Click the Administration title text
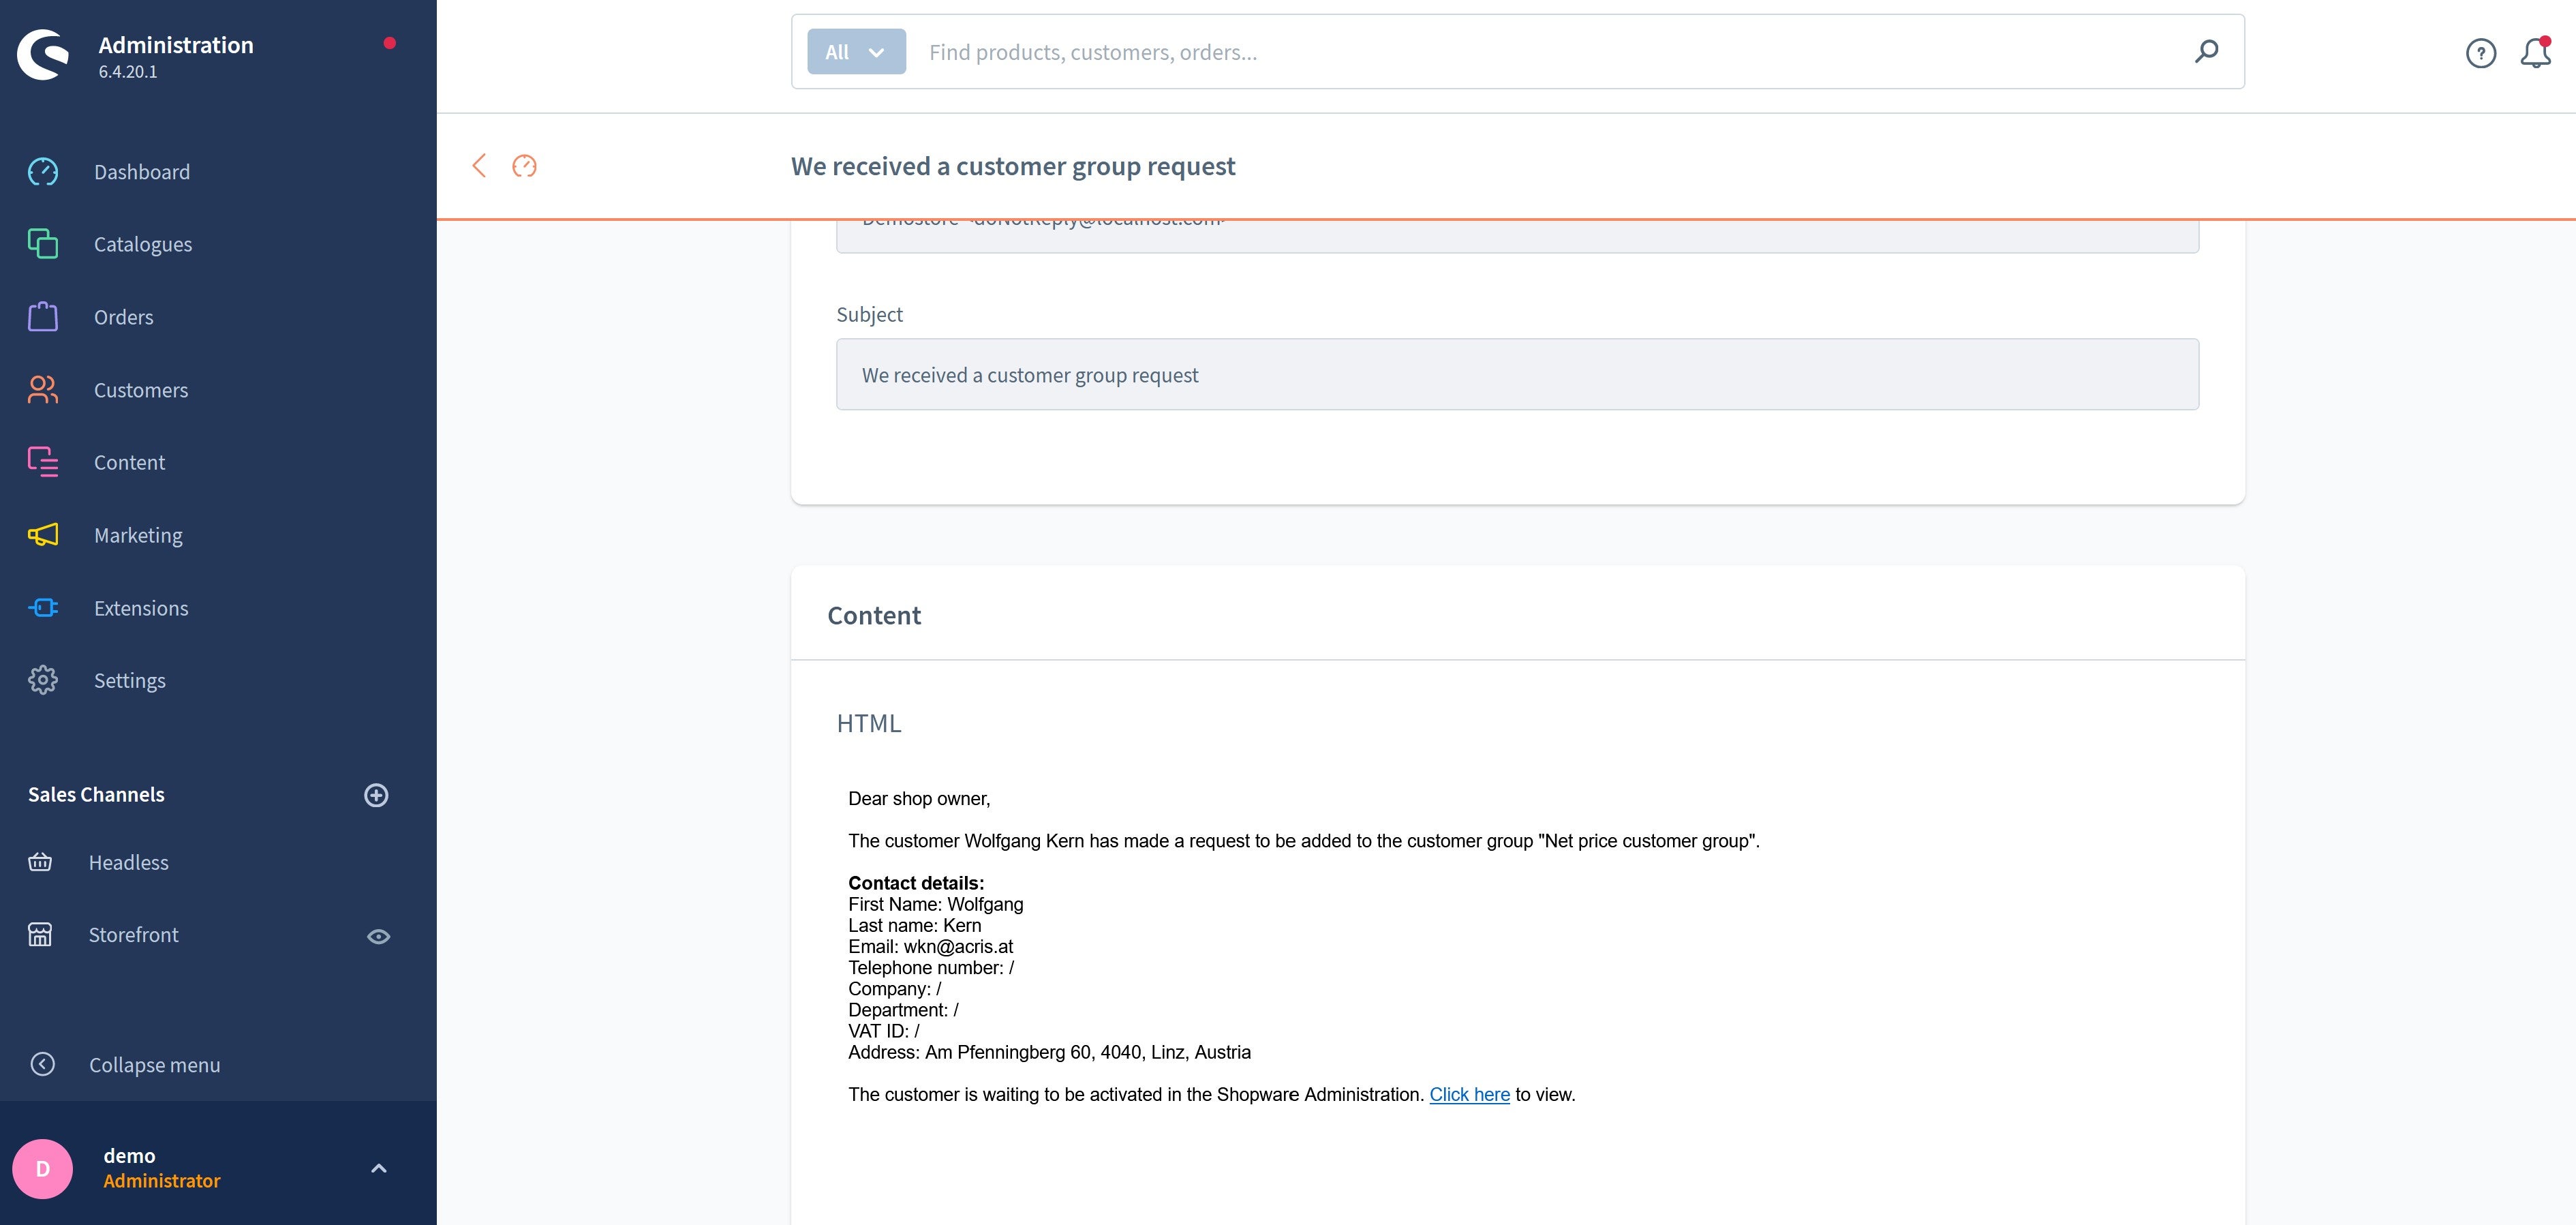The height and width of the screenshot is (1225, 2576). coord(176,45)
